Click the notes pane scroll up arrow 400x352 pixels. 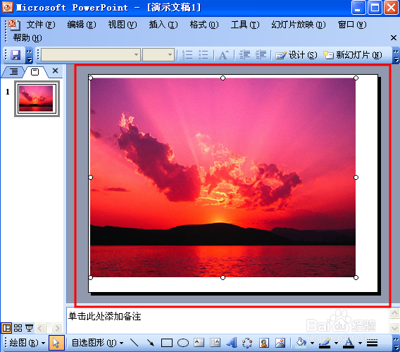[x=394, y=313]
